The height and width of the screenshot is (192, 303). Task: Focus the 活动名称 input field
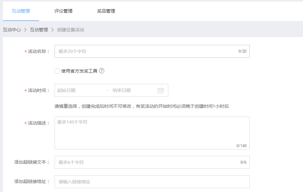pos(145,51)
